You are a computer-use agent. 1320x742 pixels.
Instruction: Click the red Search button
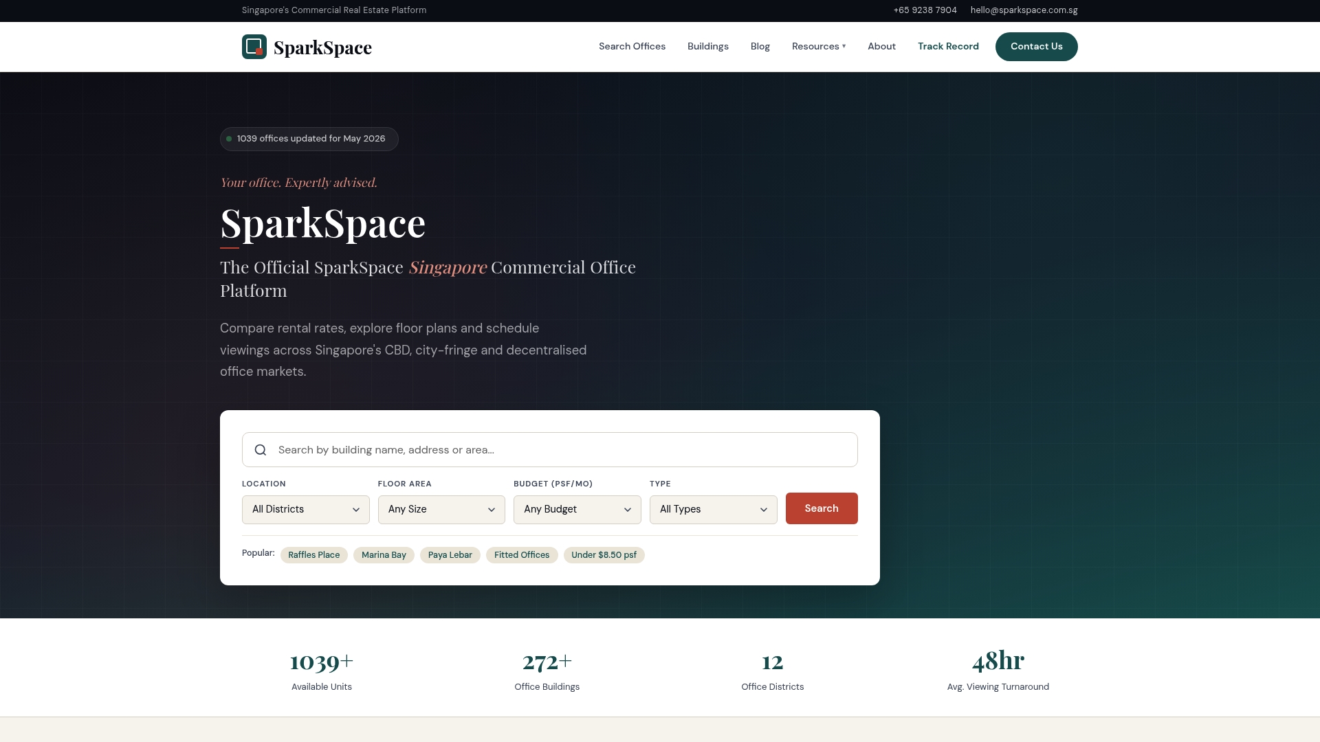tap(822, 508)
